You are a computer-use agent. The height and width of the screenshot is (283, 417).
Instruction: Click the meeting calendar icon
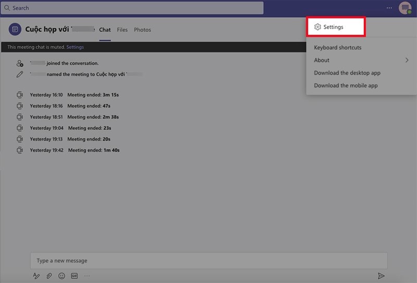pos(15,29)
